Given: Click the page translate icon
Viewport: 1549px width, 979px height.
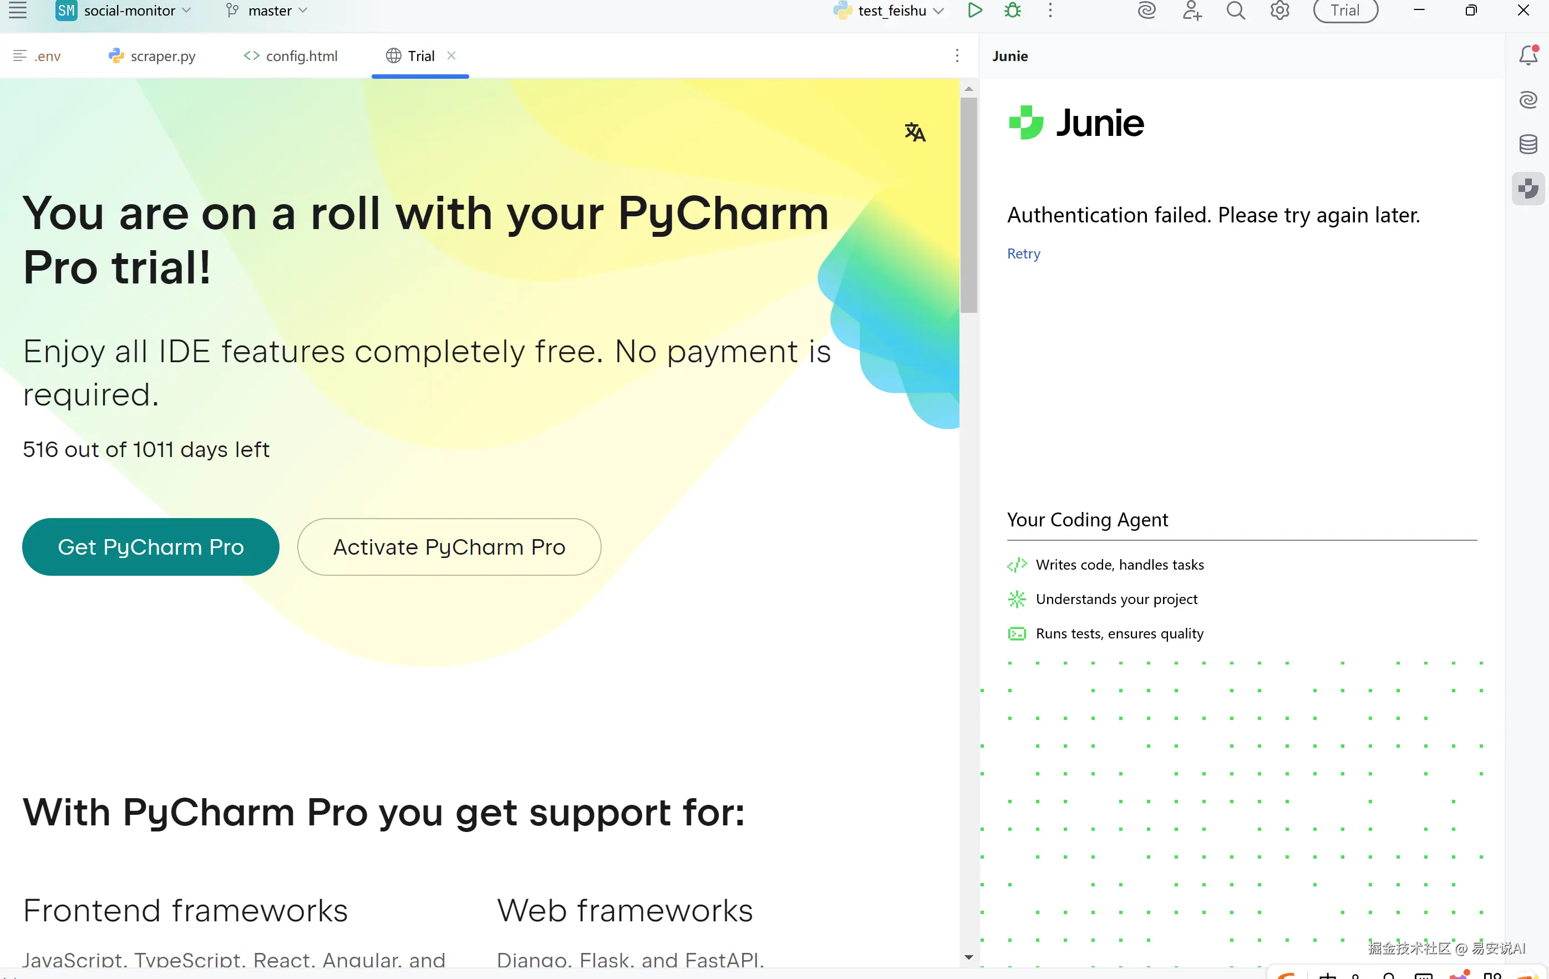Looking at the screenshot, I should pyautogui.click(x=915, y=132).
